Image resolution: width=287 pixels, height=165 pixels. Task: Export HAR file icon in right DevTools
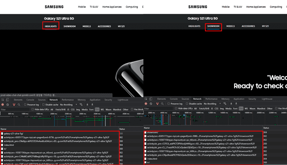tap(236, 103)
